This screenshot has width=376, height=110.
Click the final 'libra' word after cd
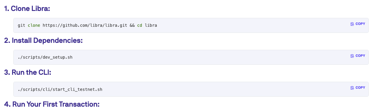[151, 25]
